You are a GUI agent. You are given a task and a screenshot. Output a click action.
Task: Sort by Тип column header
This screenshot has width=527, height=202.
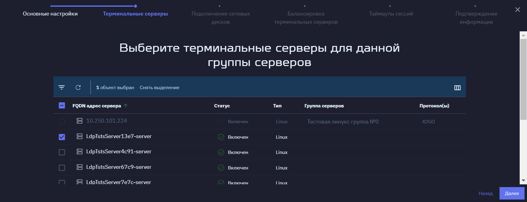point(277,106)
